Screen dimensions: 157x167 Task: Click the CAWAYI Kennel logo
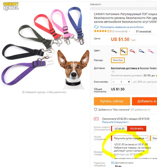pyautogui.click(x=11, y=6)
